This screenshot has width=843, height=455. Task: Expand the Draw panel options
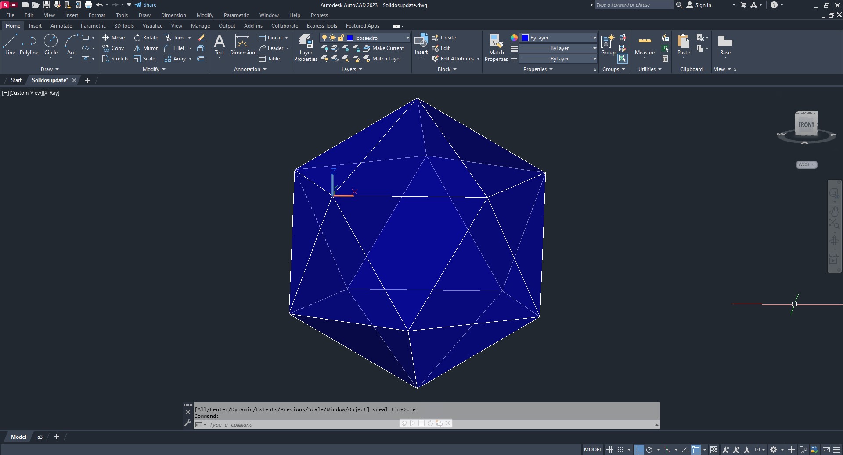pyautogui.click(x=50, y=69)
